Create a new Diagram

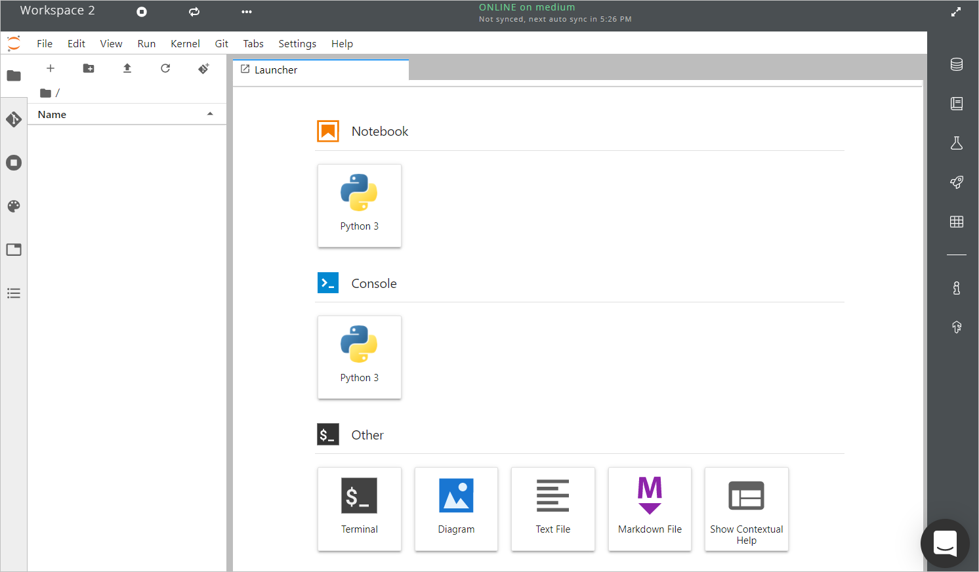[x=456, y=509]
